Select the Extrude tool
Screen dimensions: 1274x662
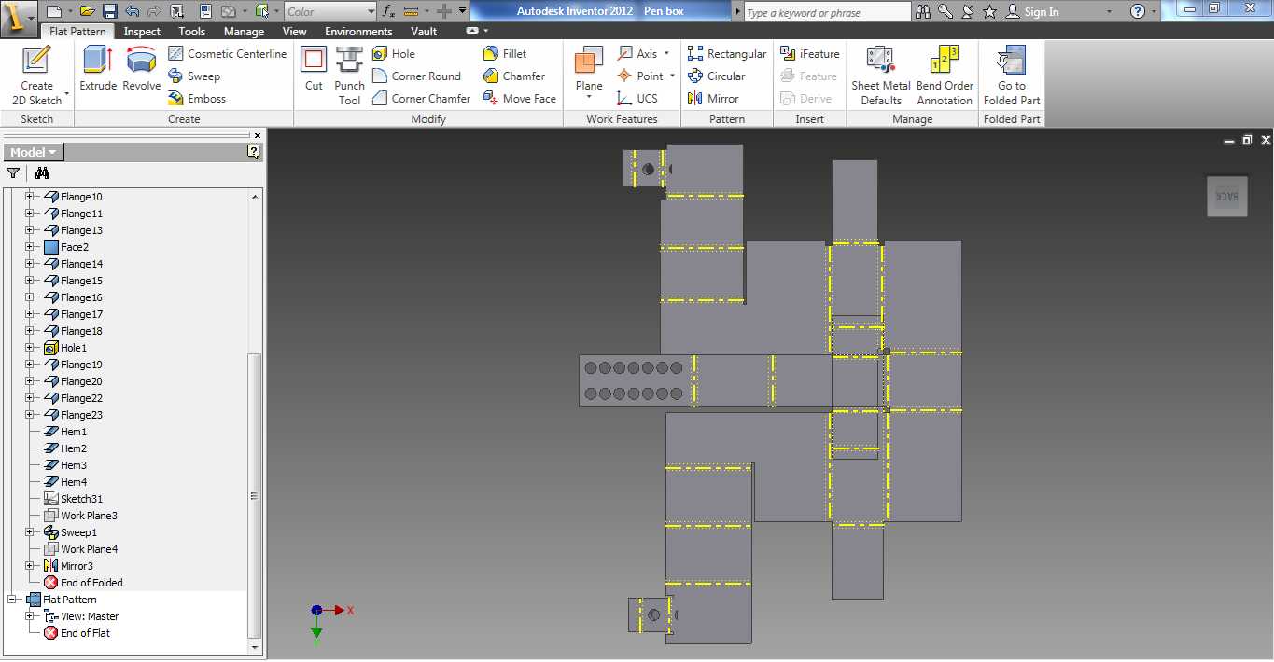(x=98, y=69)
